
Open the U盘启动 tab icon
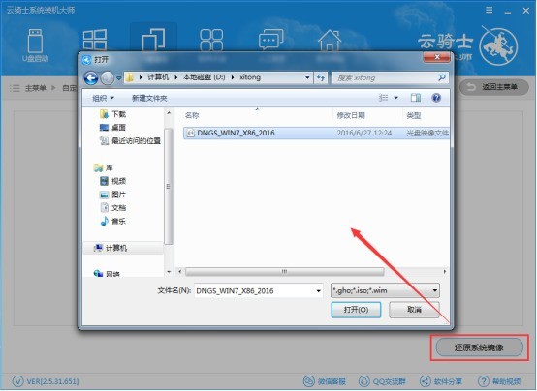(35, 45)
